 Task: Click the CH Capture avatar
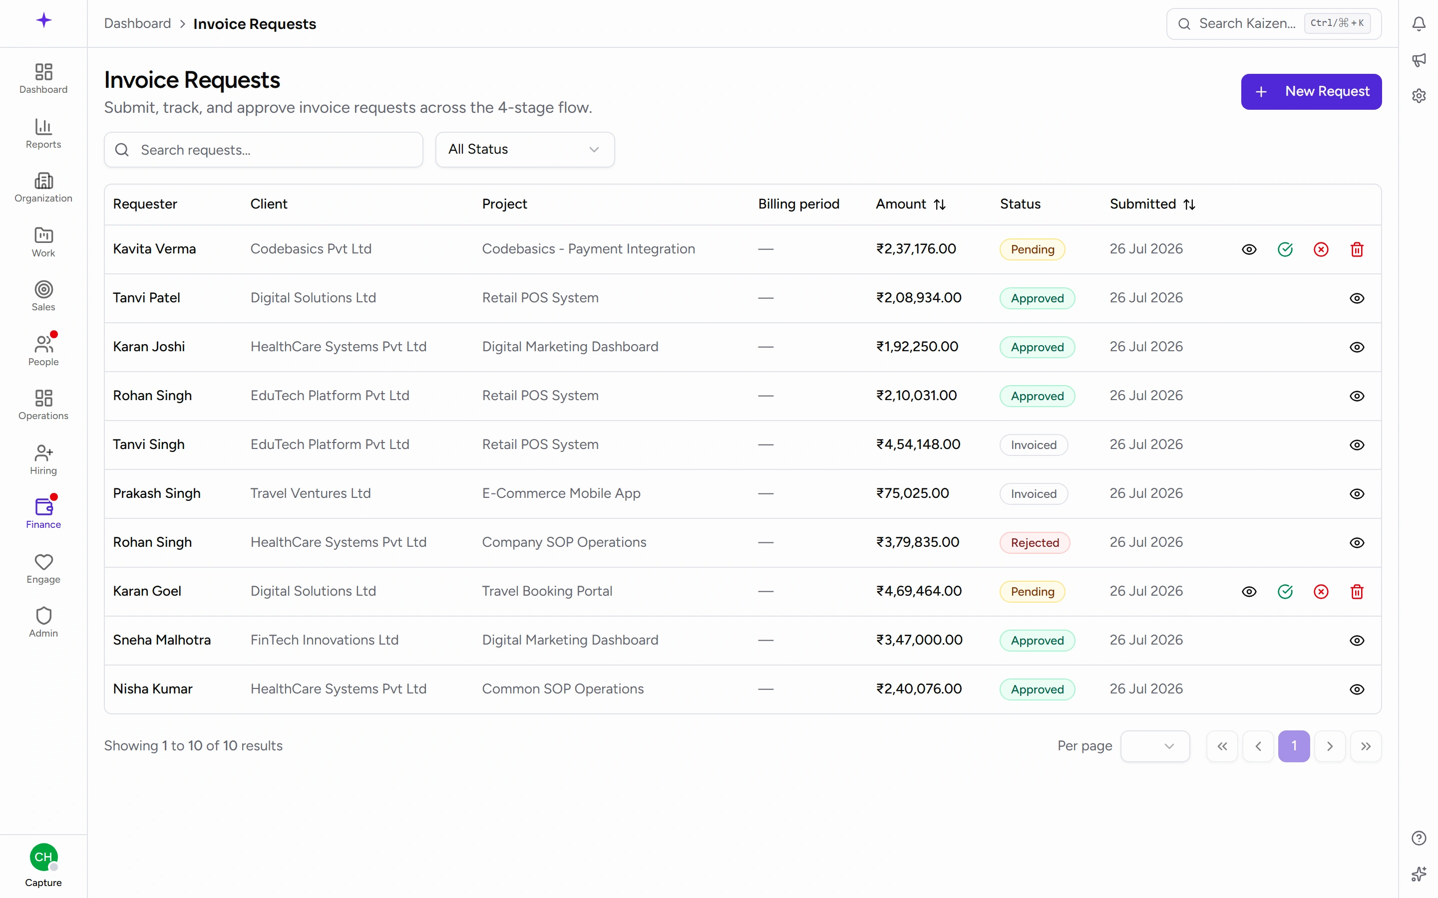(x=43, y=857)
